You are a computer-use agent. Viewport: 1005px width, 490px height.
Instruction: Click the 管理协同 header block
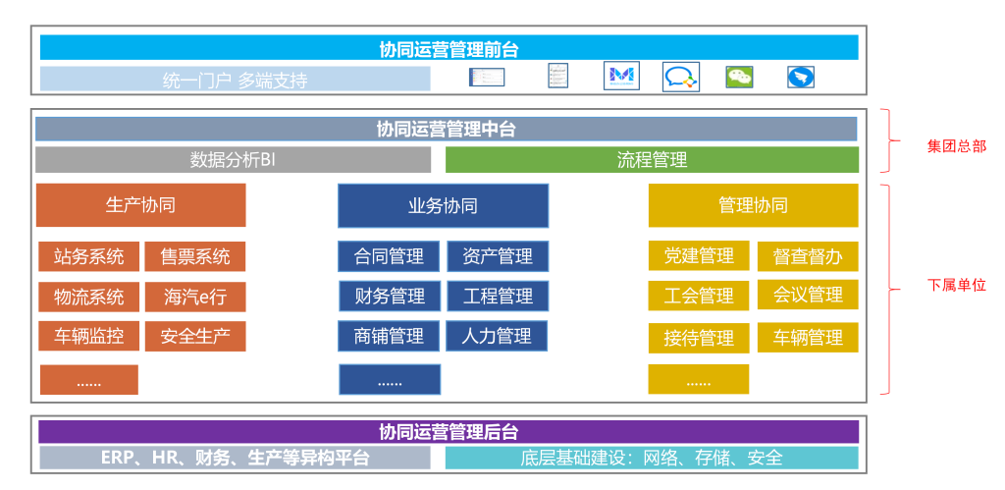click(753, 205)
